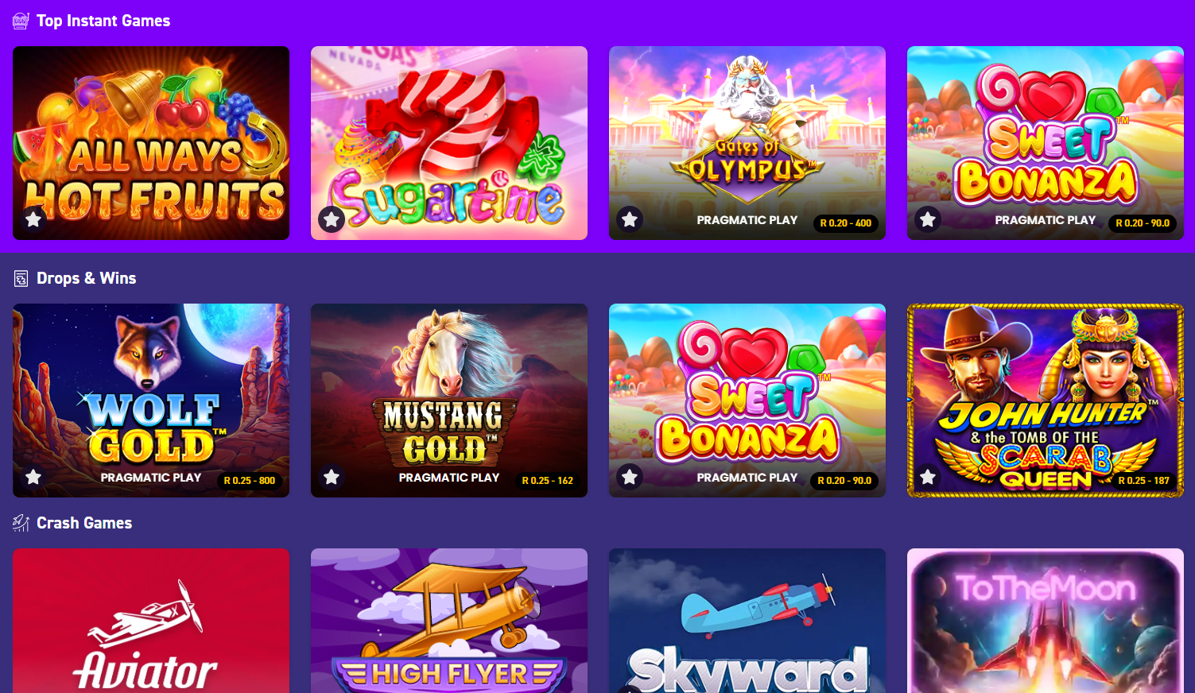Viewport: 1195px width, 693px height.
Task: Open the Crash Games category
Action: [x=84, y=523]
